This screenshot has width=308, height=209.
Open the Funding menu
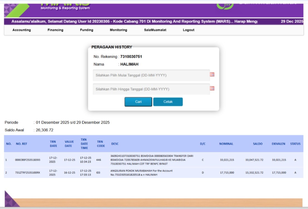87,30
